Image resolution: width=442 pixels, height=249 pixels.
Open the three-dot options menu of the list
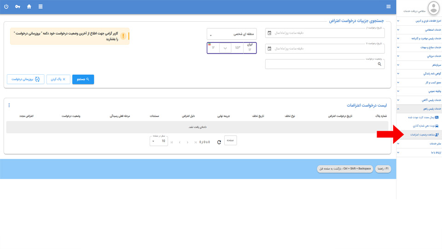coord(9,105)
